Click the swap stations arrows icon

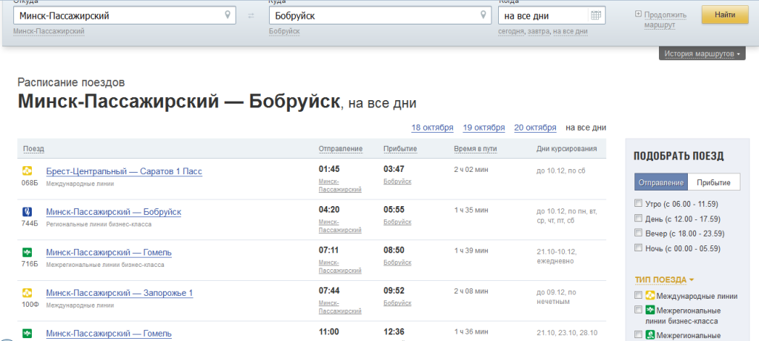pyautogui.click(x=251, y=16)
